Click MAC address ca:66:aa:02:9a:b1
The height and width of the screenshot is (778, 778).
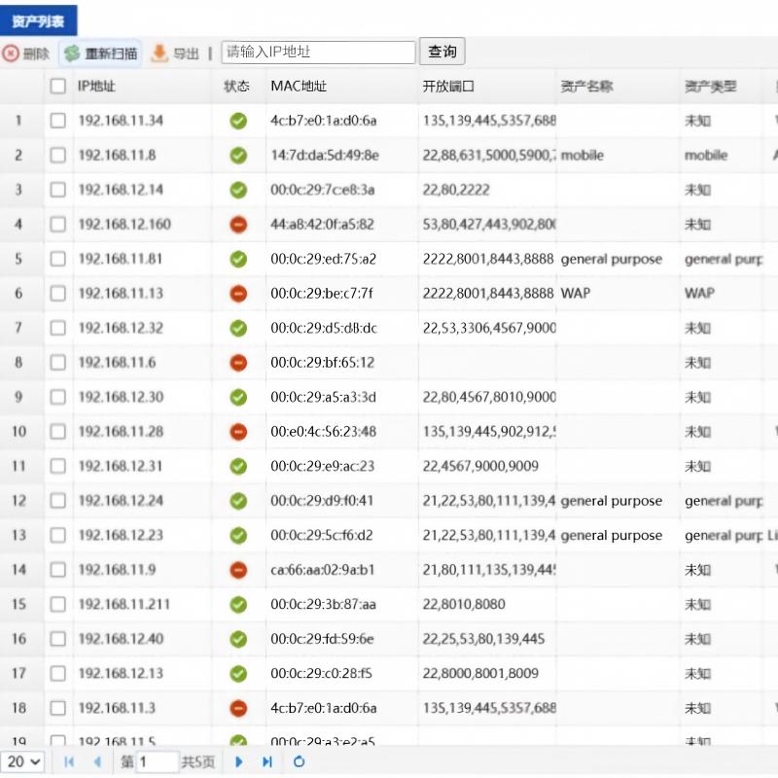click(322, 570)
